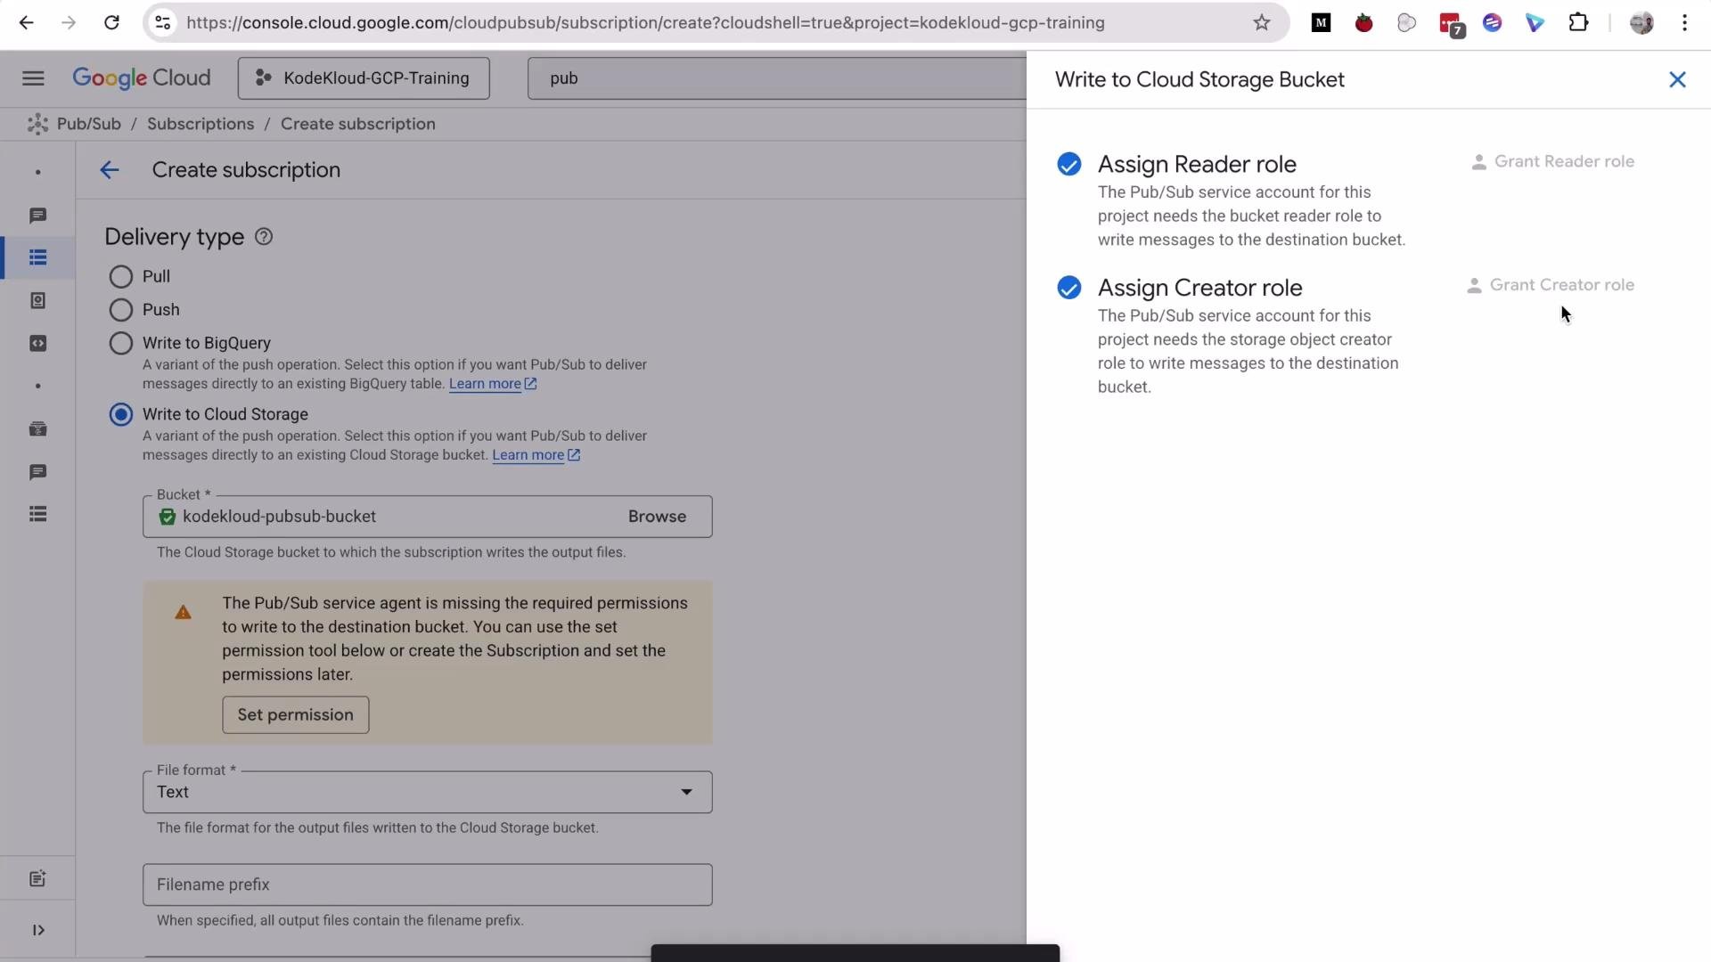The height and width of the screenshot is (962, 1711).
Task: Open Learn more link under Write to Cloud Storage
Action: tap(536, 455)
